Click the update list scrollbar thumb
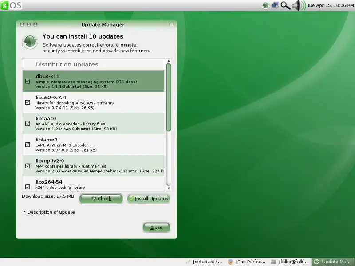The width and height of the screenshot is (355, 266). click(x=169, y=97)
